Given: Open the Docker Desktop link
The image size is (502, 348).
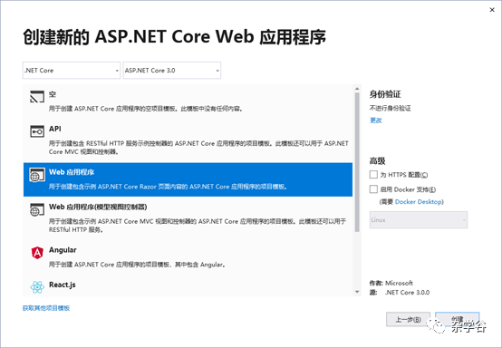Looking at the screenshot, I should click(419, 202).
